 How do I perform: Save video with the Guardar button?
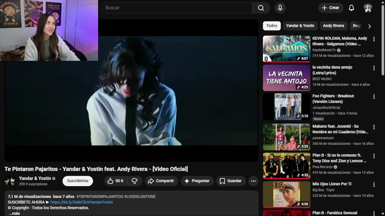click(230, 181)
